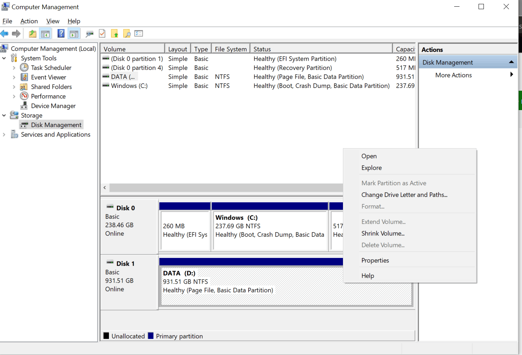Select the Windows (C:) partition block
The height and width of the screenshot is (355, 522).
(x=270, y=227)
